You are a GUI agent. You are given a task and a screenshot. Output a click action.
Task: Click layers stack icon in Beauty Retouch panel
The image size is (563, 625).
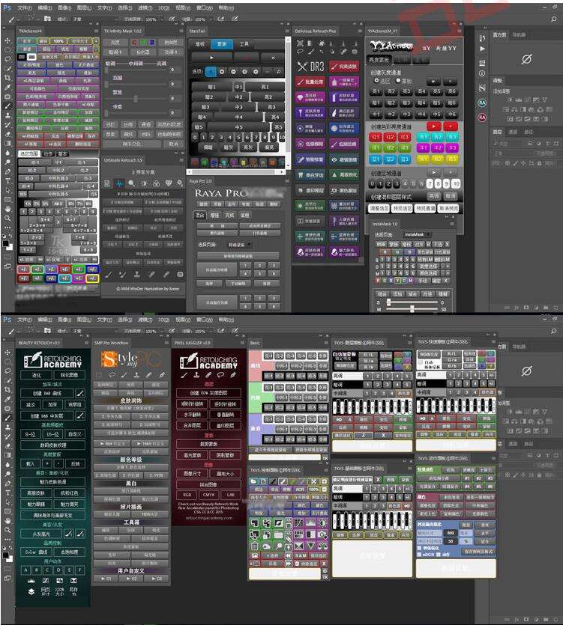coord(31,591)
